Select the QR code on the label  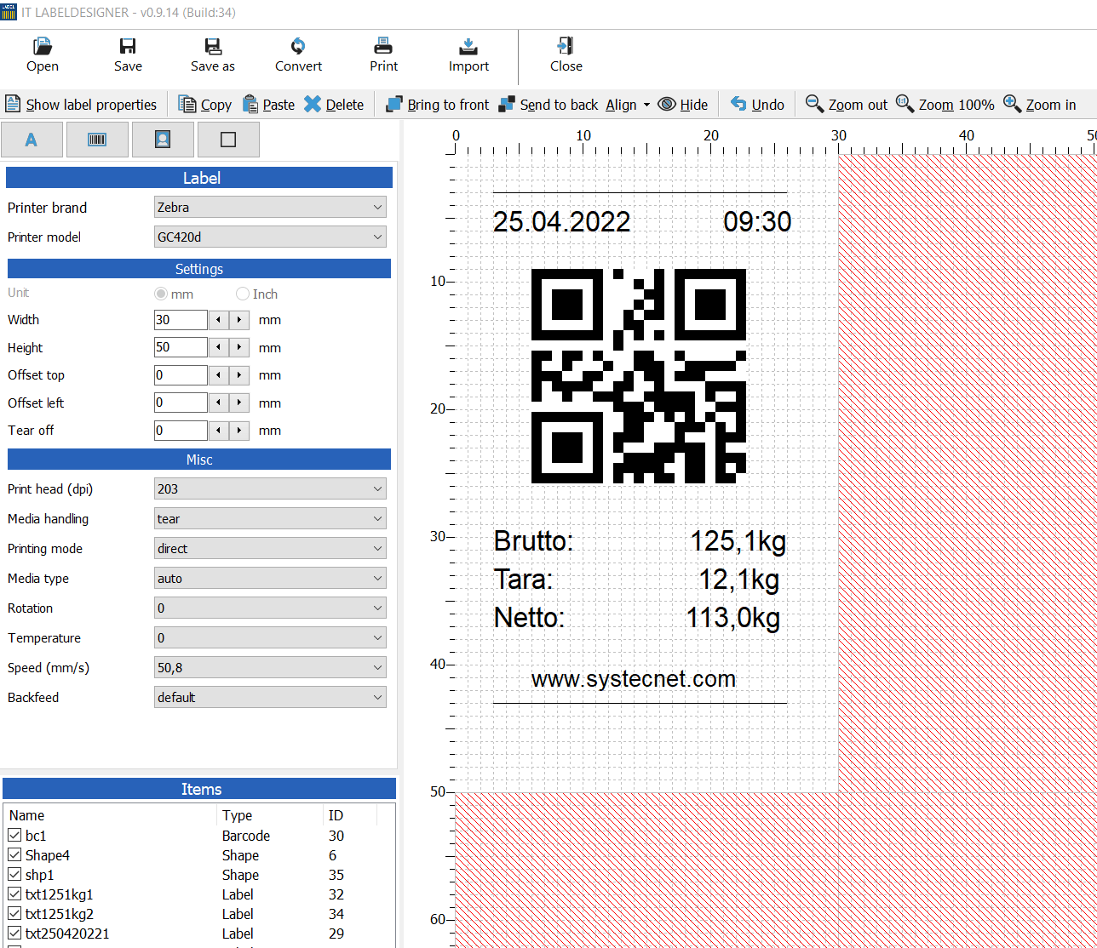pos(639,376)
